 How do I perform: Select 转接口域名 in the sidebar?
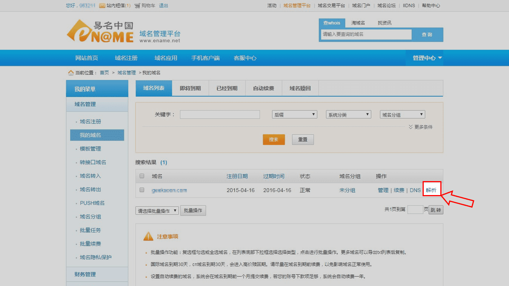pyautogui.click(x=93, y=162)
